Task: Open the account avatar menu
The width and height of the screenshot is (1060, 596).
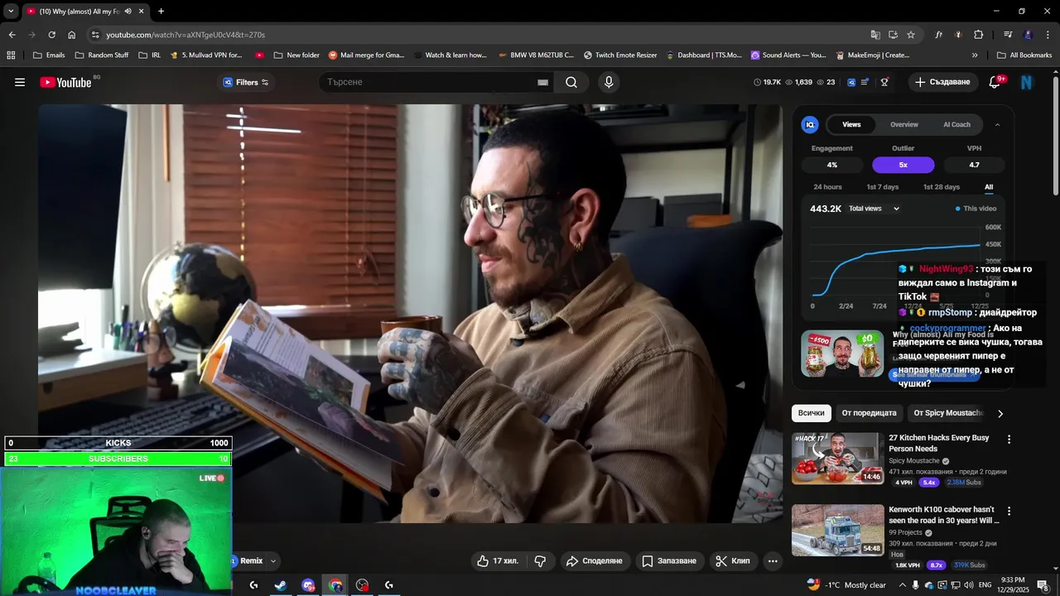Action: [x=1027, y=82]
